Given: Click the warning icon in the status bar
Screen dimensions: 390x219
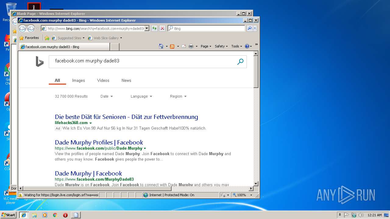Looking at the screenshot, I should pyautogui.click(x=21, y=195).
